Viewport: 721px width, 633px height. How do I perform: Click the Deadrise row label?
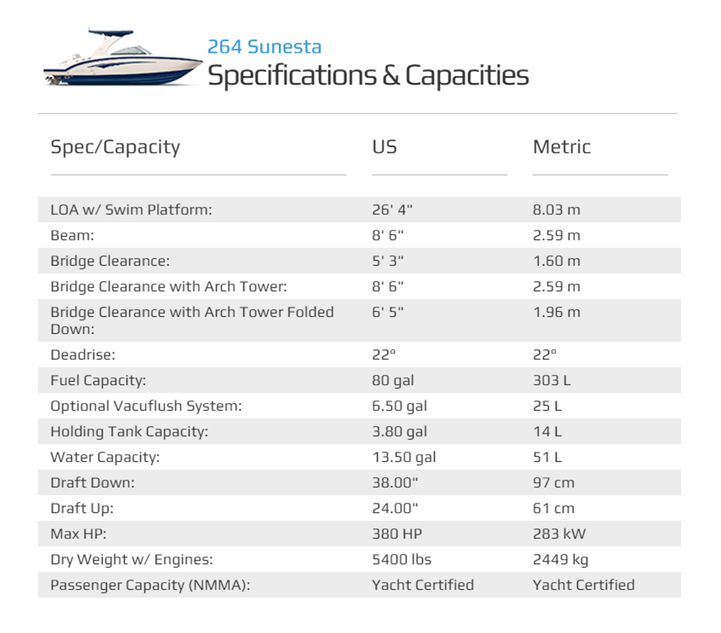coord(83,355)
